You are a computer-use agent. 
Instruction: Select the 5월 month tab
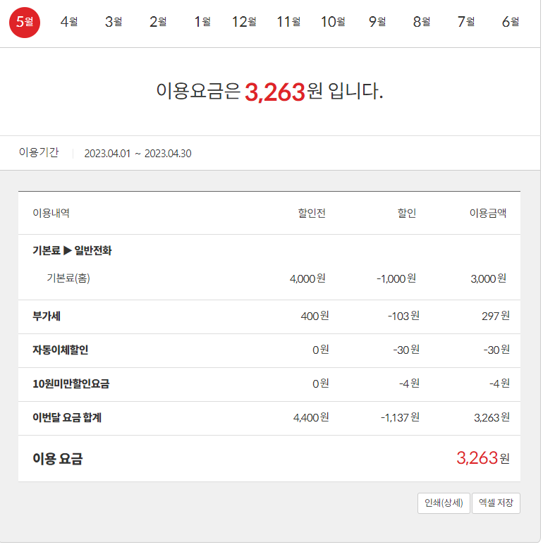(x=25, y=23)
